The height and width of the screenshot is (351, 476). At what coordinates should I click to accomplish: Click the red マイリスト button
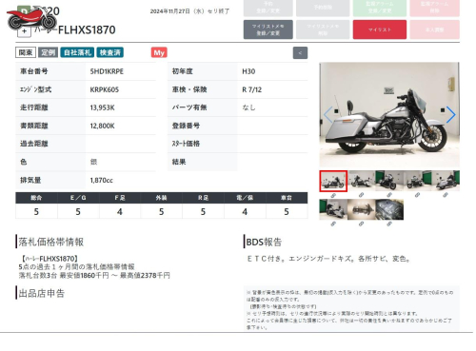[x=380, y=29]
